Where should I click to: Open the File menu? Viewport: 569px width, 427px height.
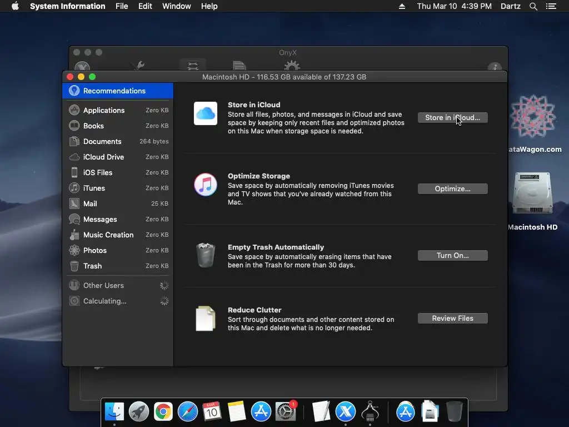tap(122, 6)
